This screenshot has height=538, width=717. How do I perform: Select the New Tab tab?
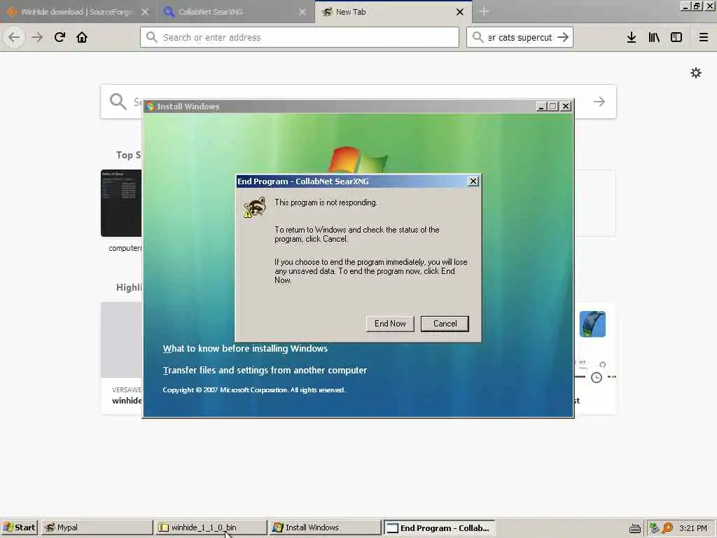394,12
